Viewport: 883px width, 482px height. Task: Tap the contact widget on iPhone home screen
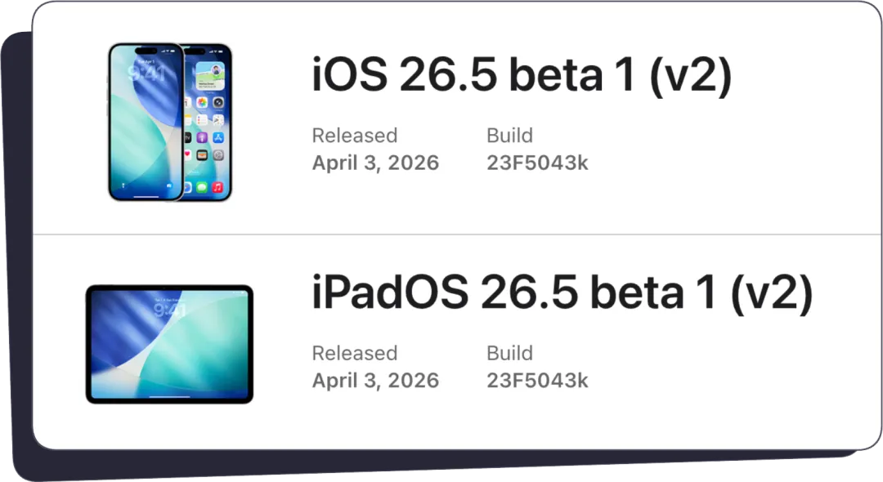(x=210, y=76)
